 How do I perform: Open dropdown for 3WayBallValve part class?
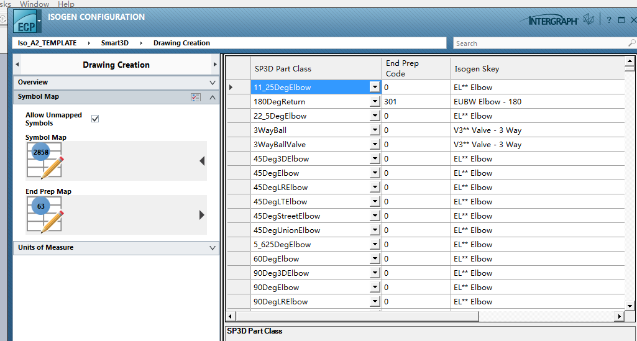tap(375, 145)
